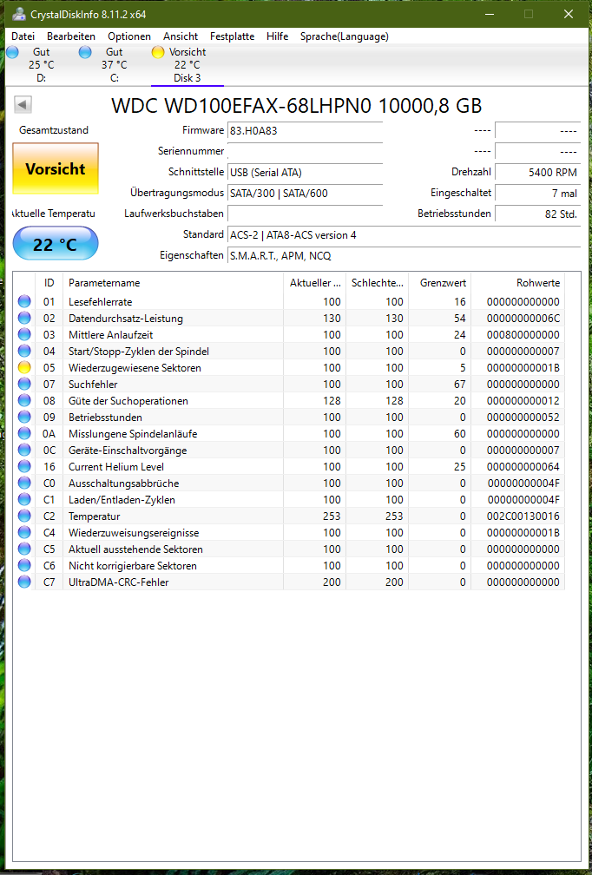The image size is (592, 875).
Task: Select the Disk 3 yellow status orb
Action: pyautogui.click(x=158, y=52)
